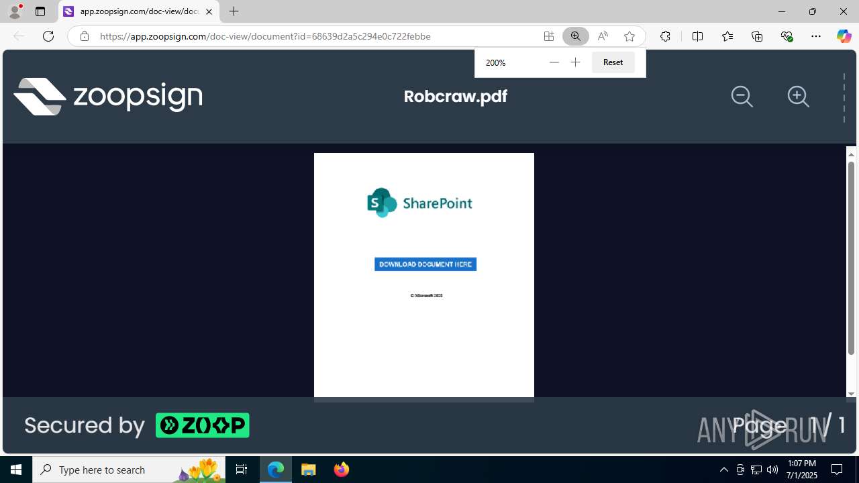Open the Extensions puzzle icon
The height and width of the screenshot is (483, 859).
point(665,36)
